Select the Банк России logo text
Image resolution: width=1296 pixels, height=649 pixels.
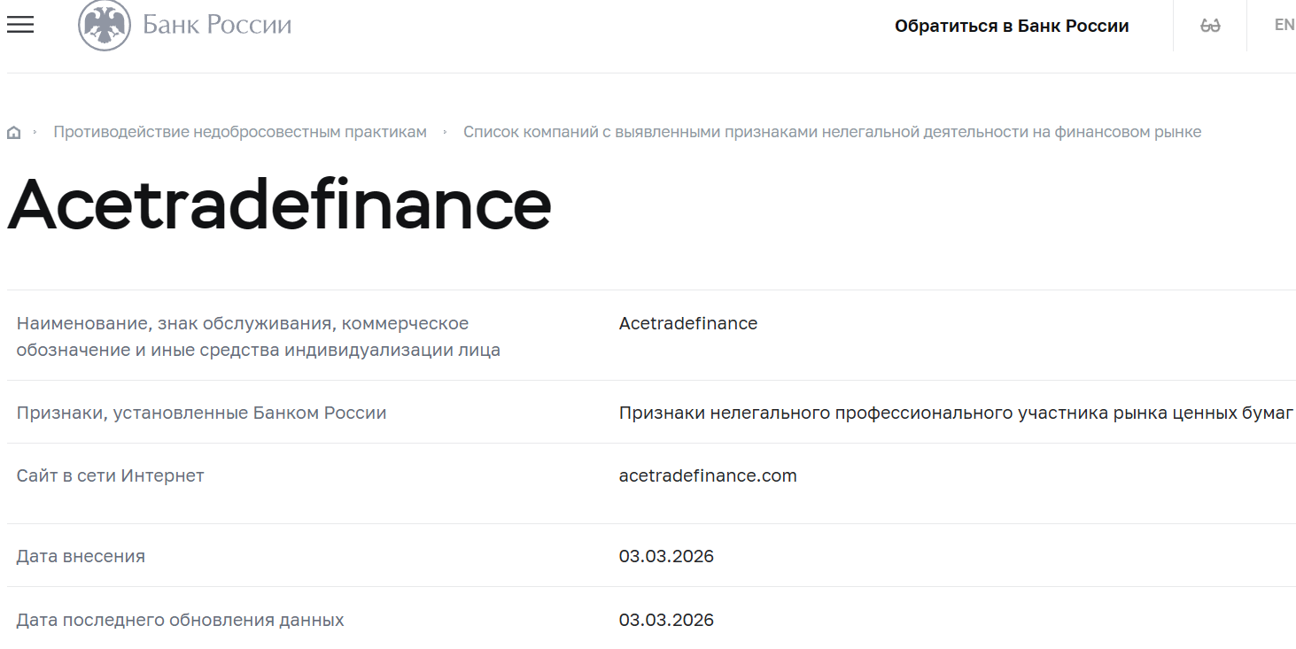(x=215, y=25)
